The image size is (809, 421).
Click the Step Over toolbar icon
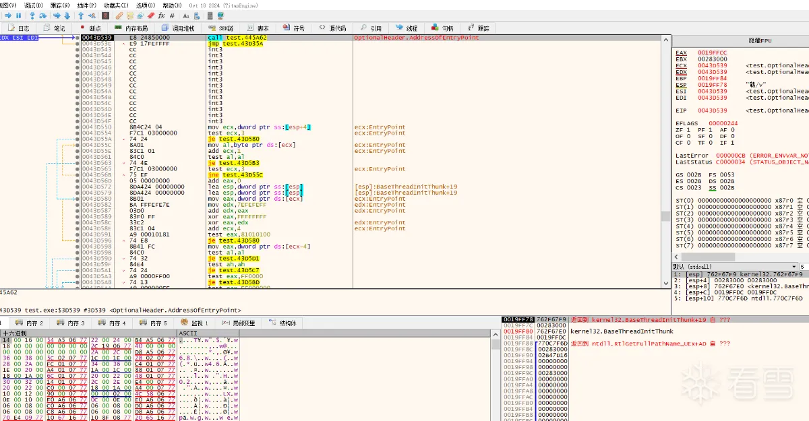[x=42, y=15]
